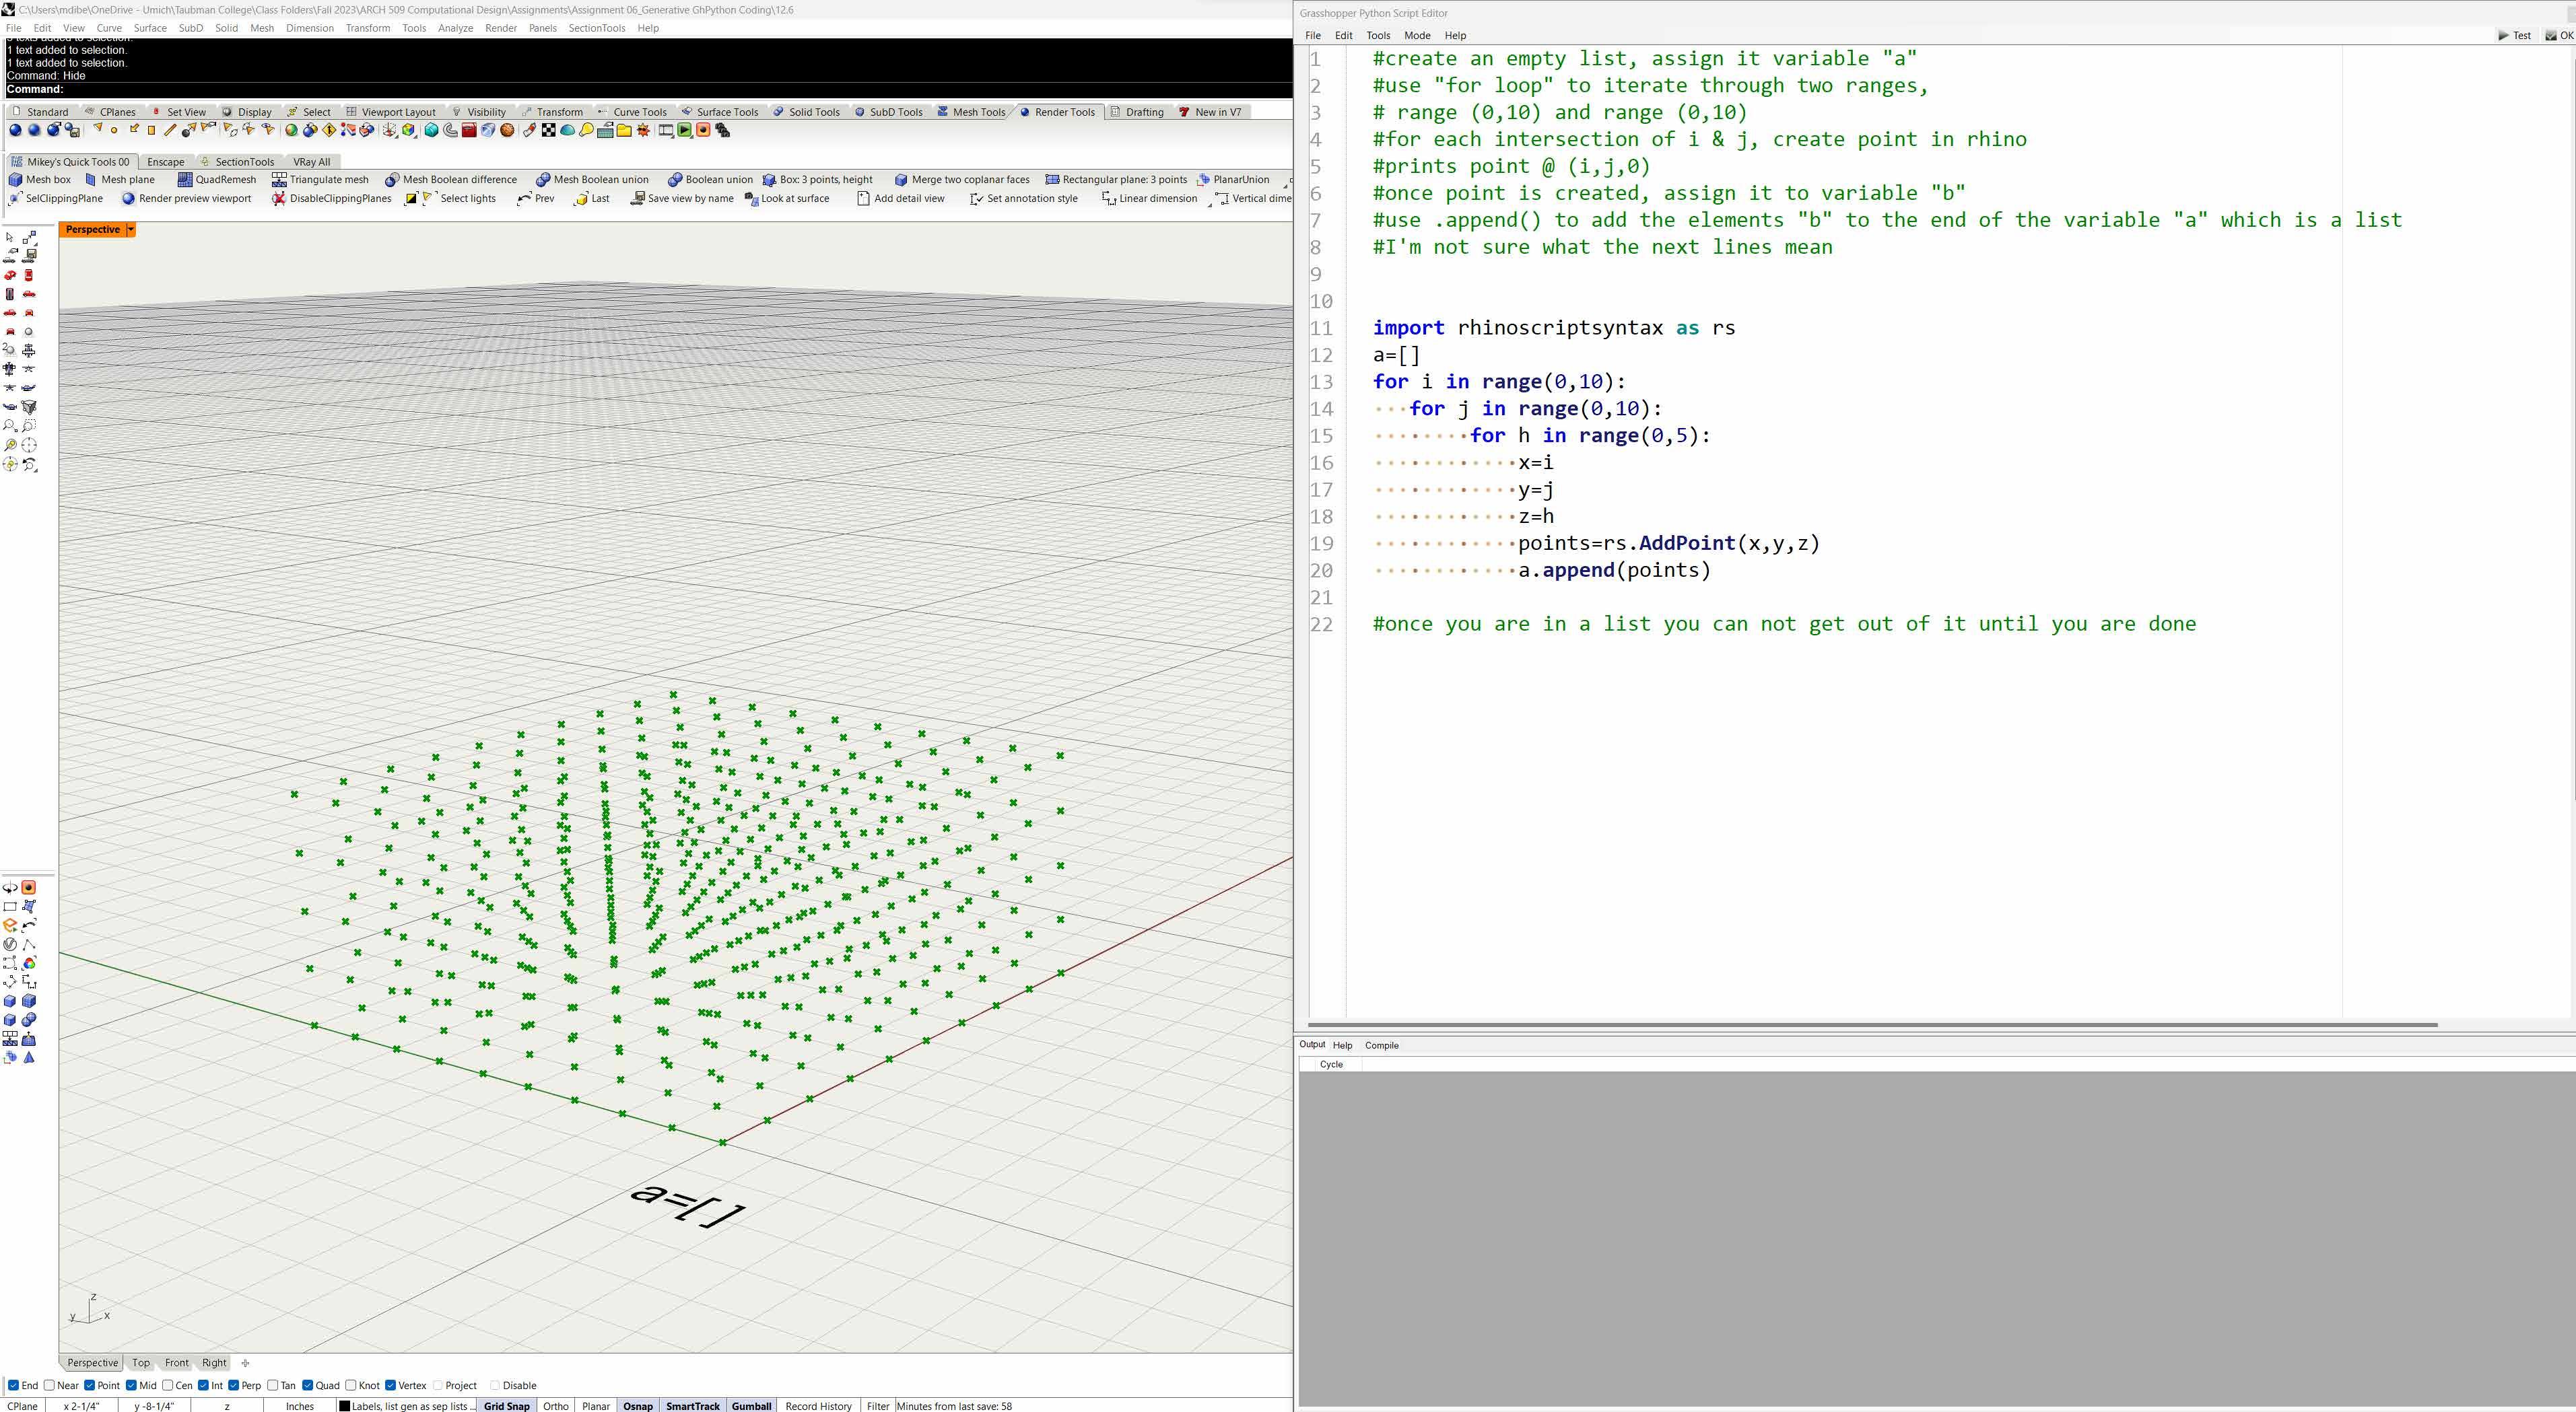
Task: Click the Mesh Boolean difference icon
Action: pos(392,180)
